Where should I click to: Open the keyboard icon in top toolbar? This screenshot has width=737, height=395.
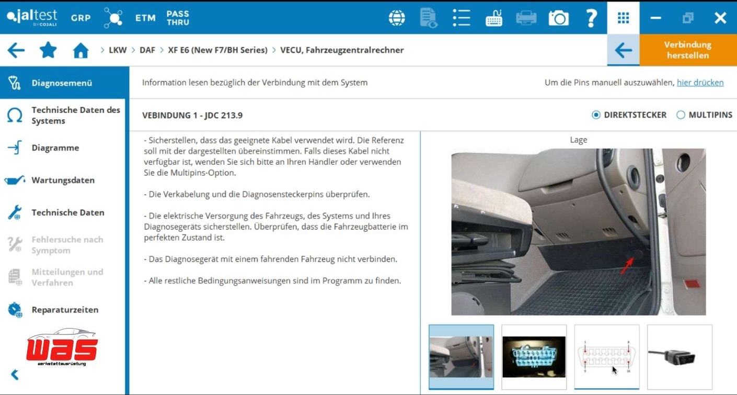(x=493, y=18)
